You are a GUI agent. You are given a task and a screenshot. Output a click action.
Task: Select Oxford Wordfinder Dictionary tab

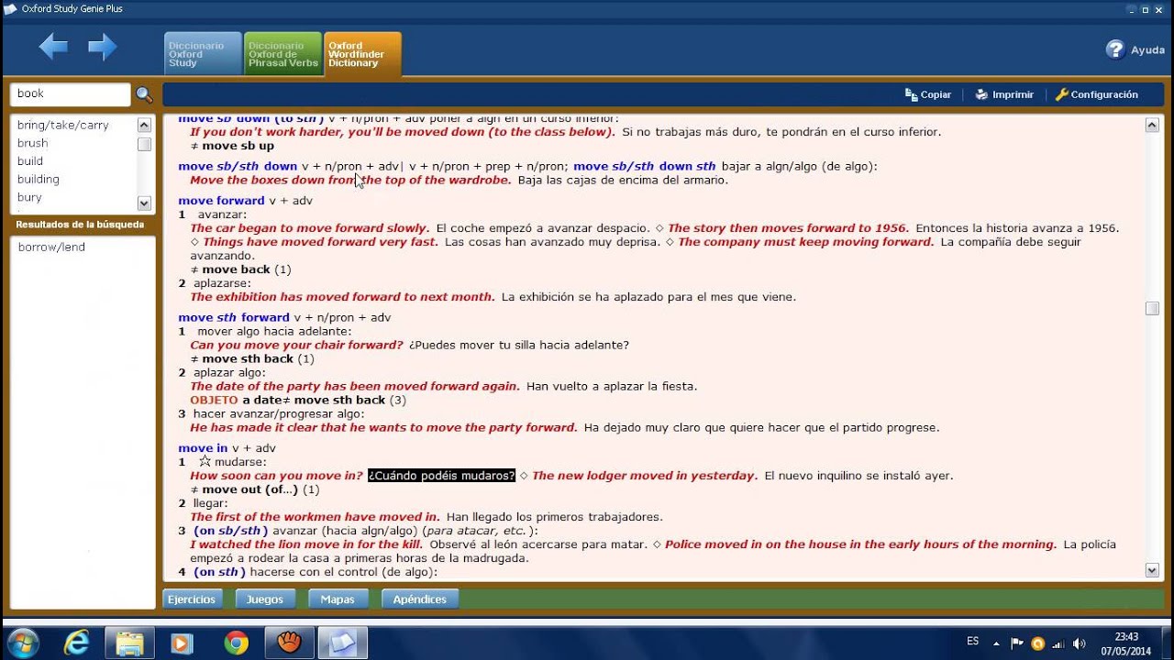tap(362, 54)
